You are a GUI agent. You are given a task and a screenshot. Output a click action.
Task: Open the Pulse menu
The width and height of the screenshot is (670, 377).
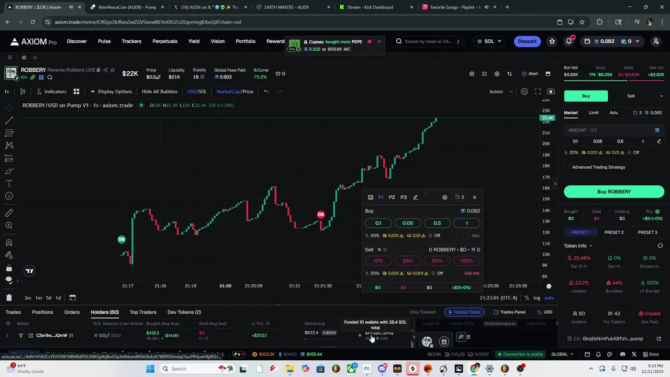click(x=104, y=41)
